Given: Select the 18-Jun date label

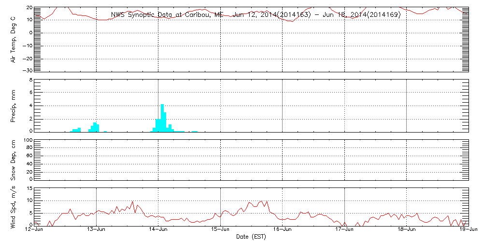Looking at the screenshot, I should 406,230.
